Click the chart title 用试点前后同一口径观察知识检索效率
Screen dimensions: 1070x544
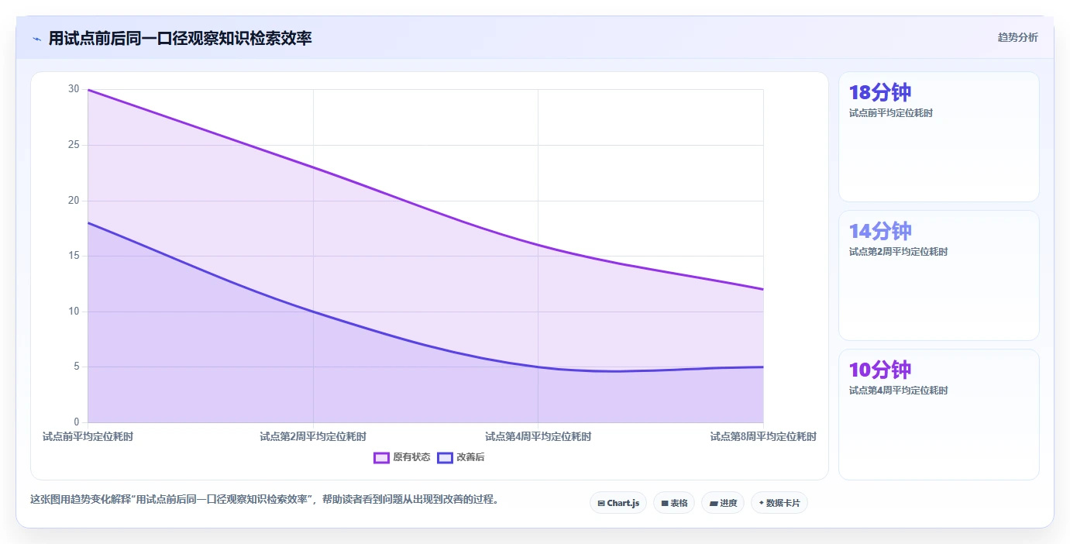click(180, 38)
